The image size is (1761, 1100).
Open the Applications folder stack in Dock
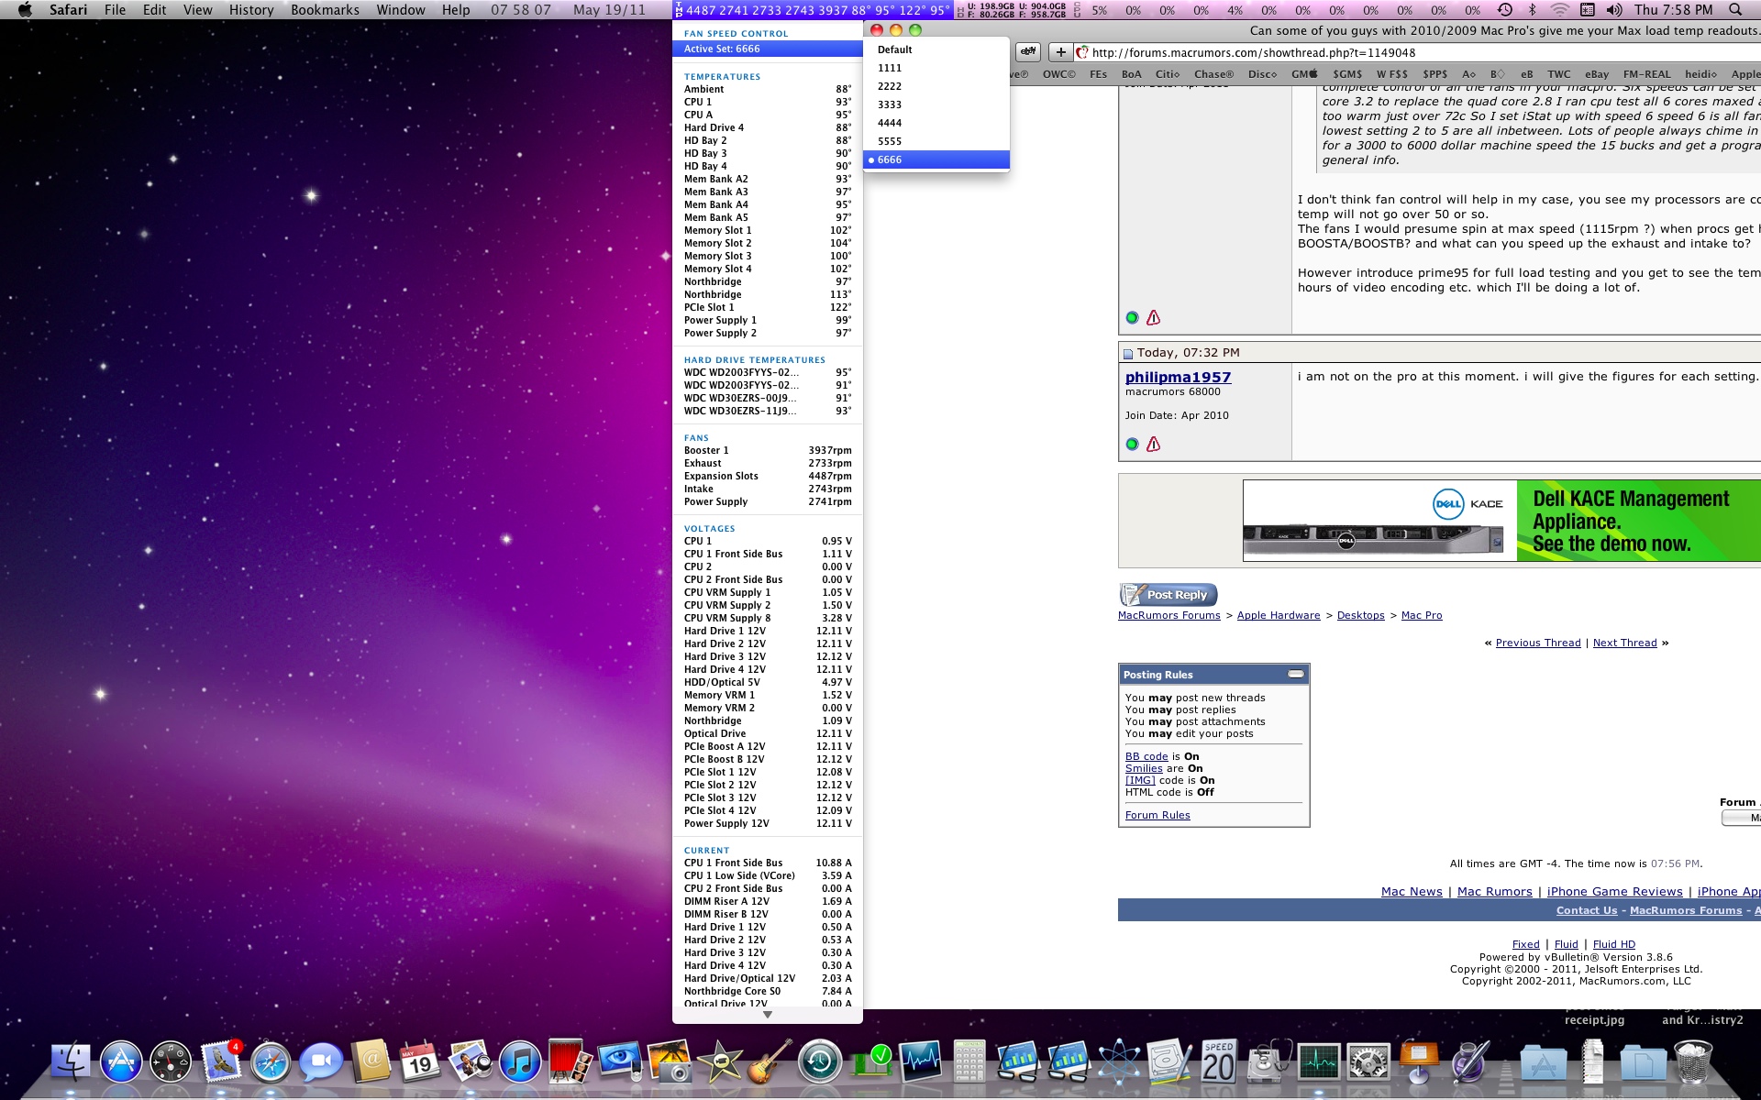1544,1063
